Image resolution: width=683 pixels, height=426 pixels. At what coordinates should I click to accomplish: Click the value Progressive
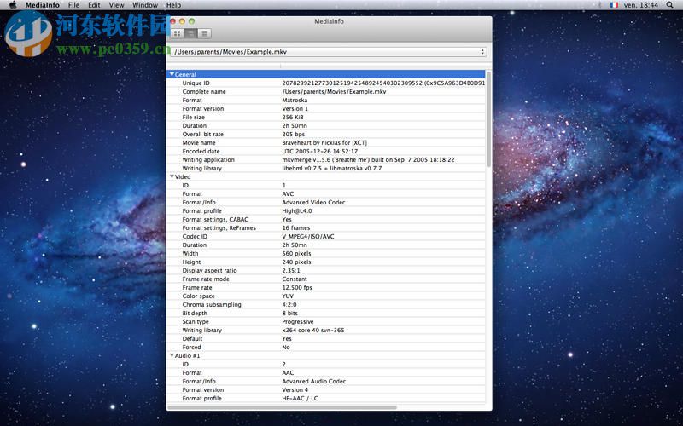click(298, 322)
